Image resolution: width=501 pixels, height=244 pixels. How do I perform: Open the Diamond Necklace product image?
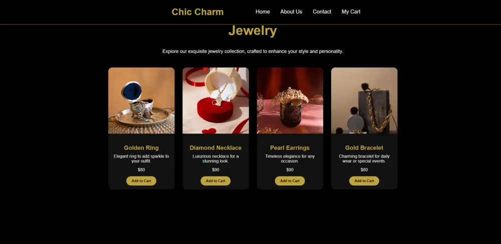click(x=215, y=100)
